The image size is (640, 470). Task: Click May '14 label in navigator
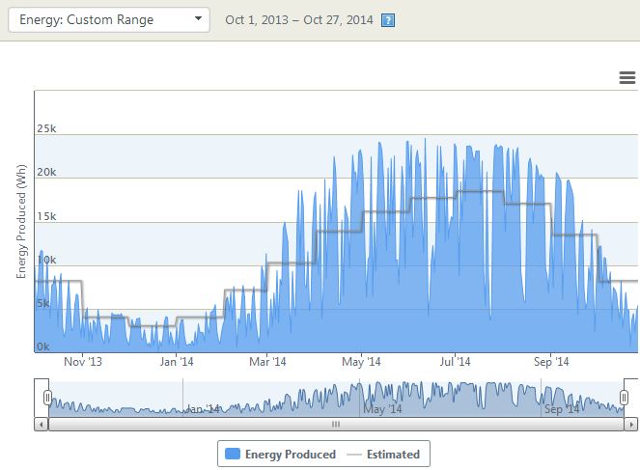click(x=382, y=409)
